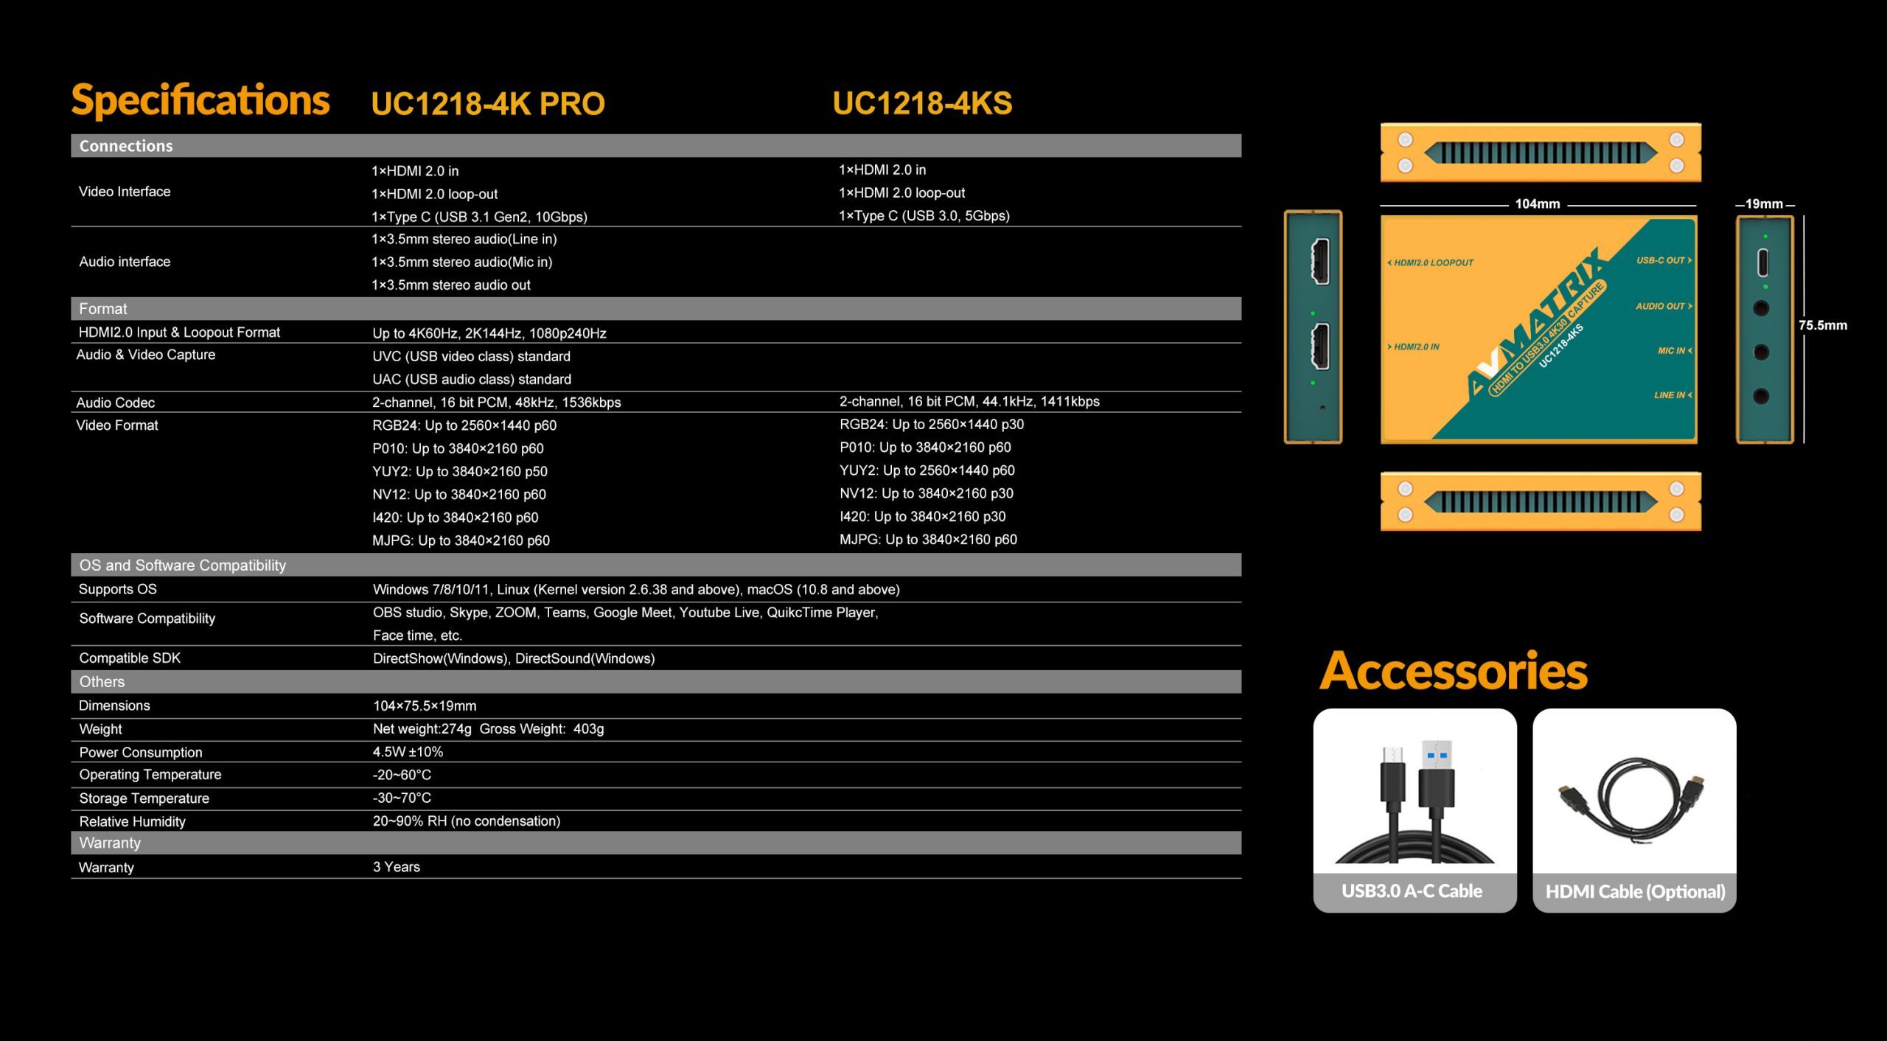Image resolution: width=1887 pixels, height=1041 pixels.
Task: Click 'RGB24: Up to 2560×1440 p60' text
Action: coord(464,425)
